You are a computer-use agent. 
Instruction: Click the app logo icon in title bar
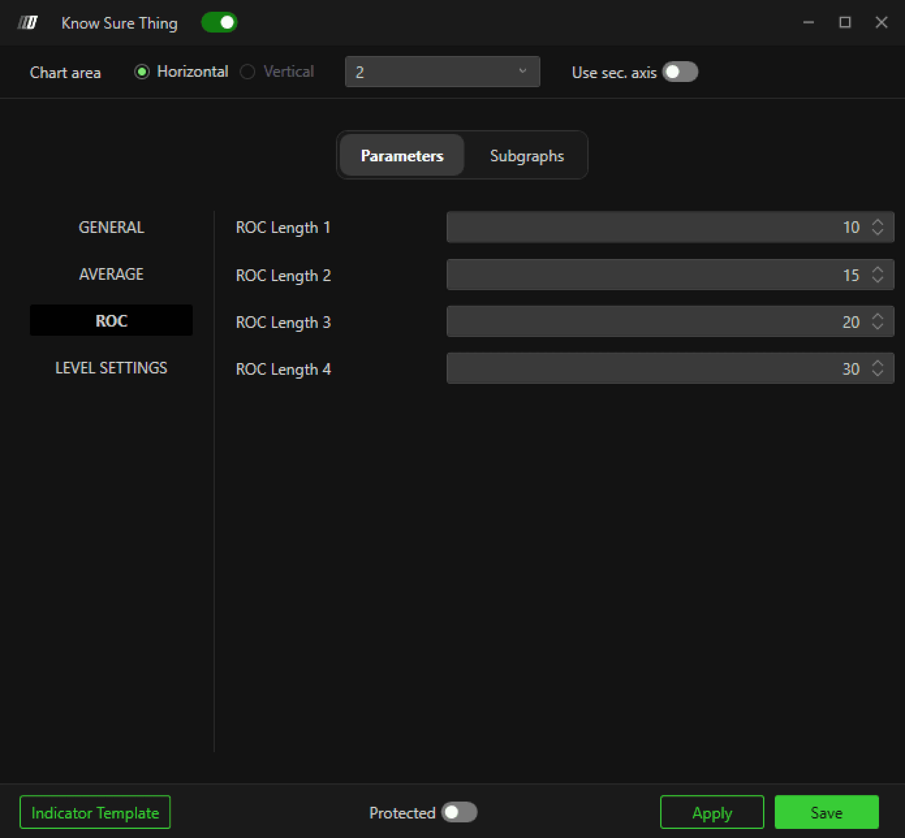(x=28, y=22)
